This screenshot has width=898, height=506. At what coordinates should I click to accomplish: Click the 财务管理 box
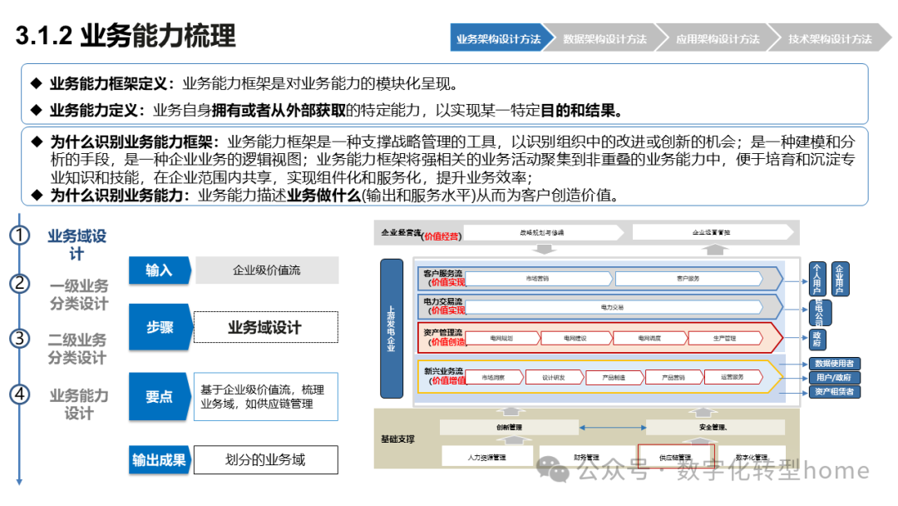tap(587, 456)
